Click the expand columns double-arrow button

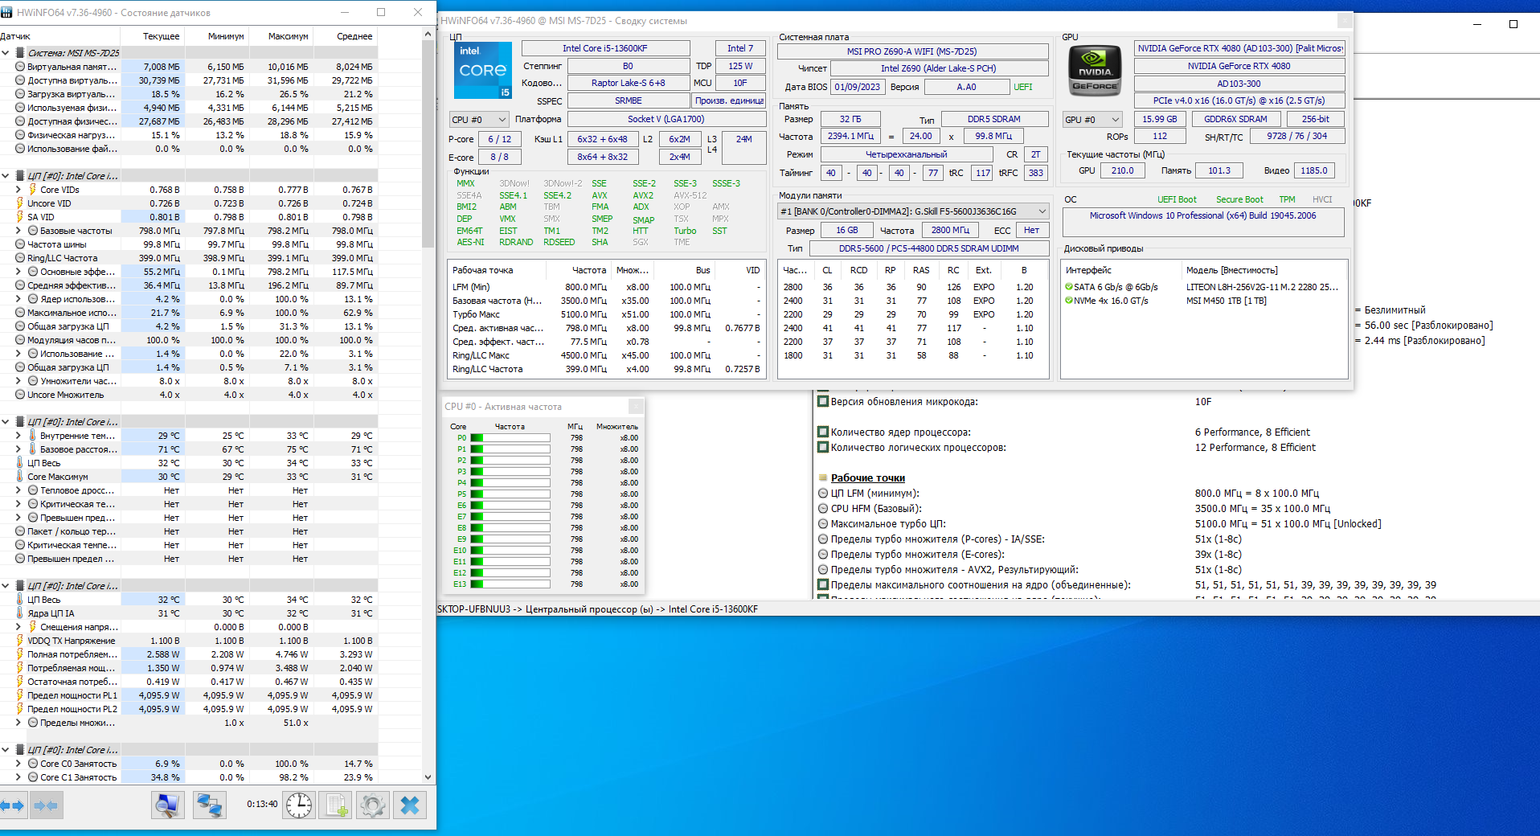pyautogui.click(x=14, y=805)
